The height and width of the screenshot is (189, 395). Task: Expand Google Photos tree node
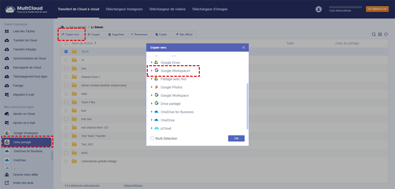pyautogui.click(x=152, y=87)
